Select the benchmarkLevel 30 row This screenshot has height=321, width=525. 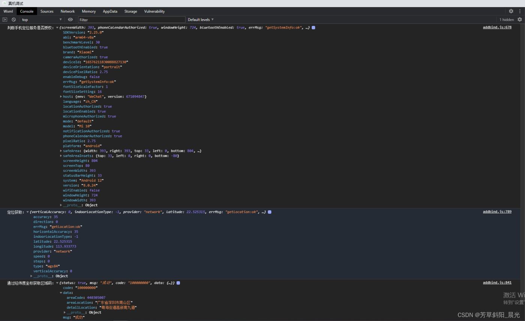81,42
